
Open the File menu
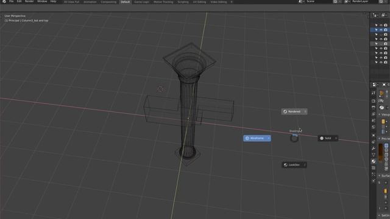coord(11,1)
